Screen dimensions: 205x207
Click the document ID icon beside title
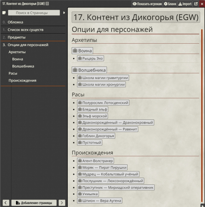[47, 4]
